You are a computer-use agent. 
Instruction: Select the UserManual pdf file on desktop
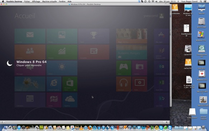(x=186, y=30)
